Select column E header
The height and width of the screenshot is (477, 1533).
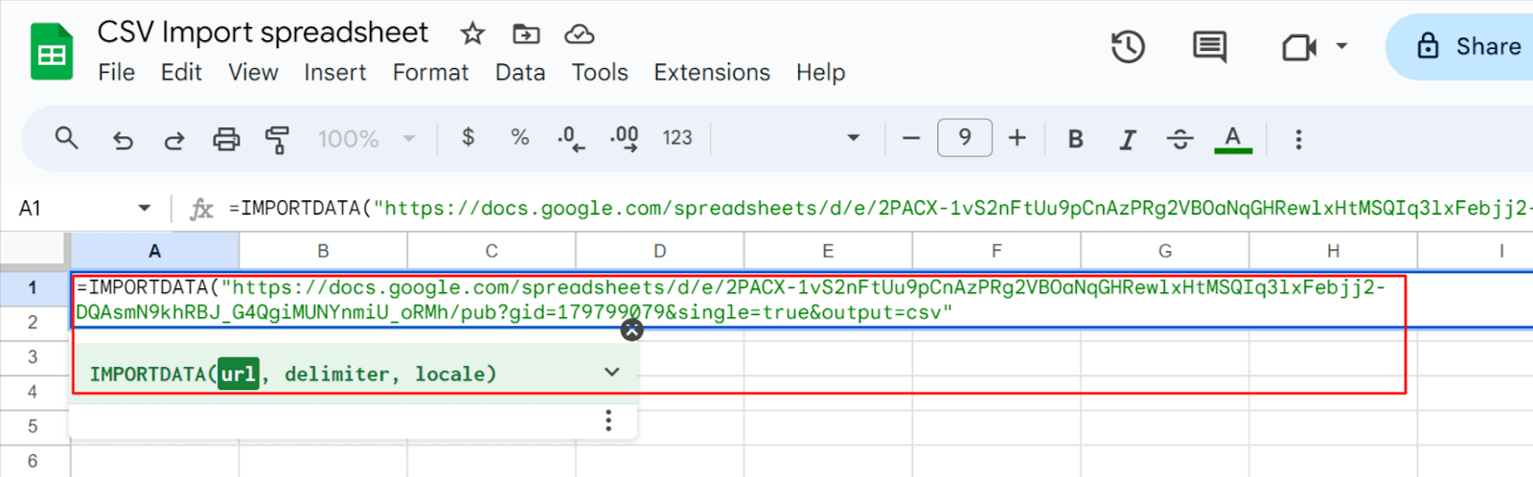(x=828, y=252)
